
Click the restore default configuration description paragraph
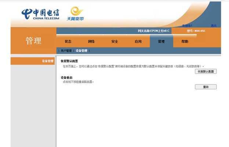click(x=133, y=66)
